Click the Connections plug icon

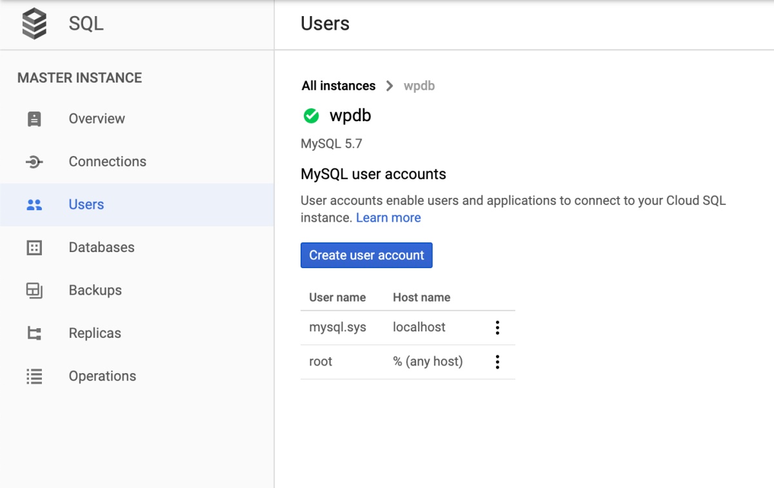pos(34,161)
